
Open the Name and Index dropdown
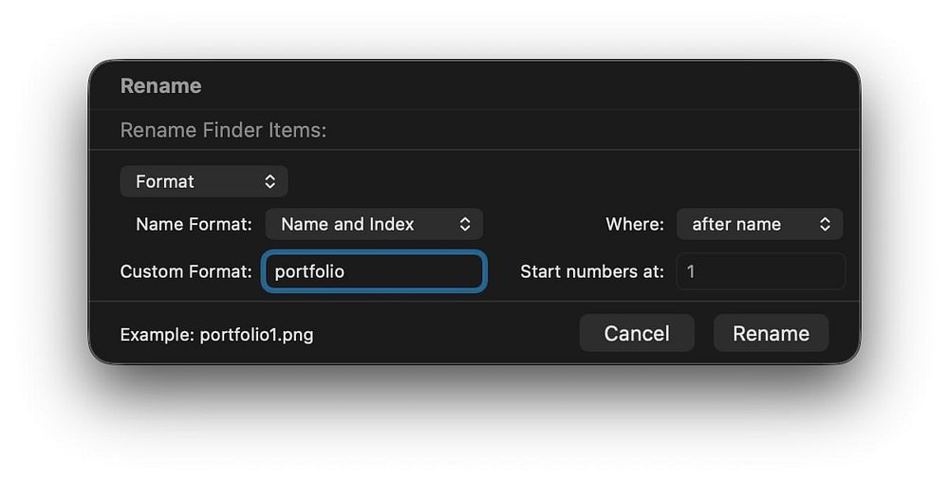pyautogui.click(x=374, y=224)
